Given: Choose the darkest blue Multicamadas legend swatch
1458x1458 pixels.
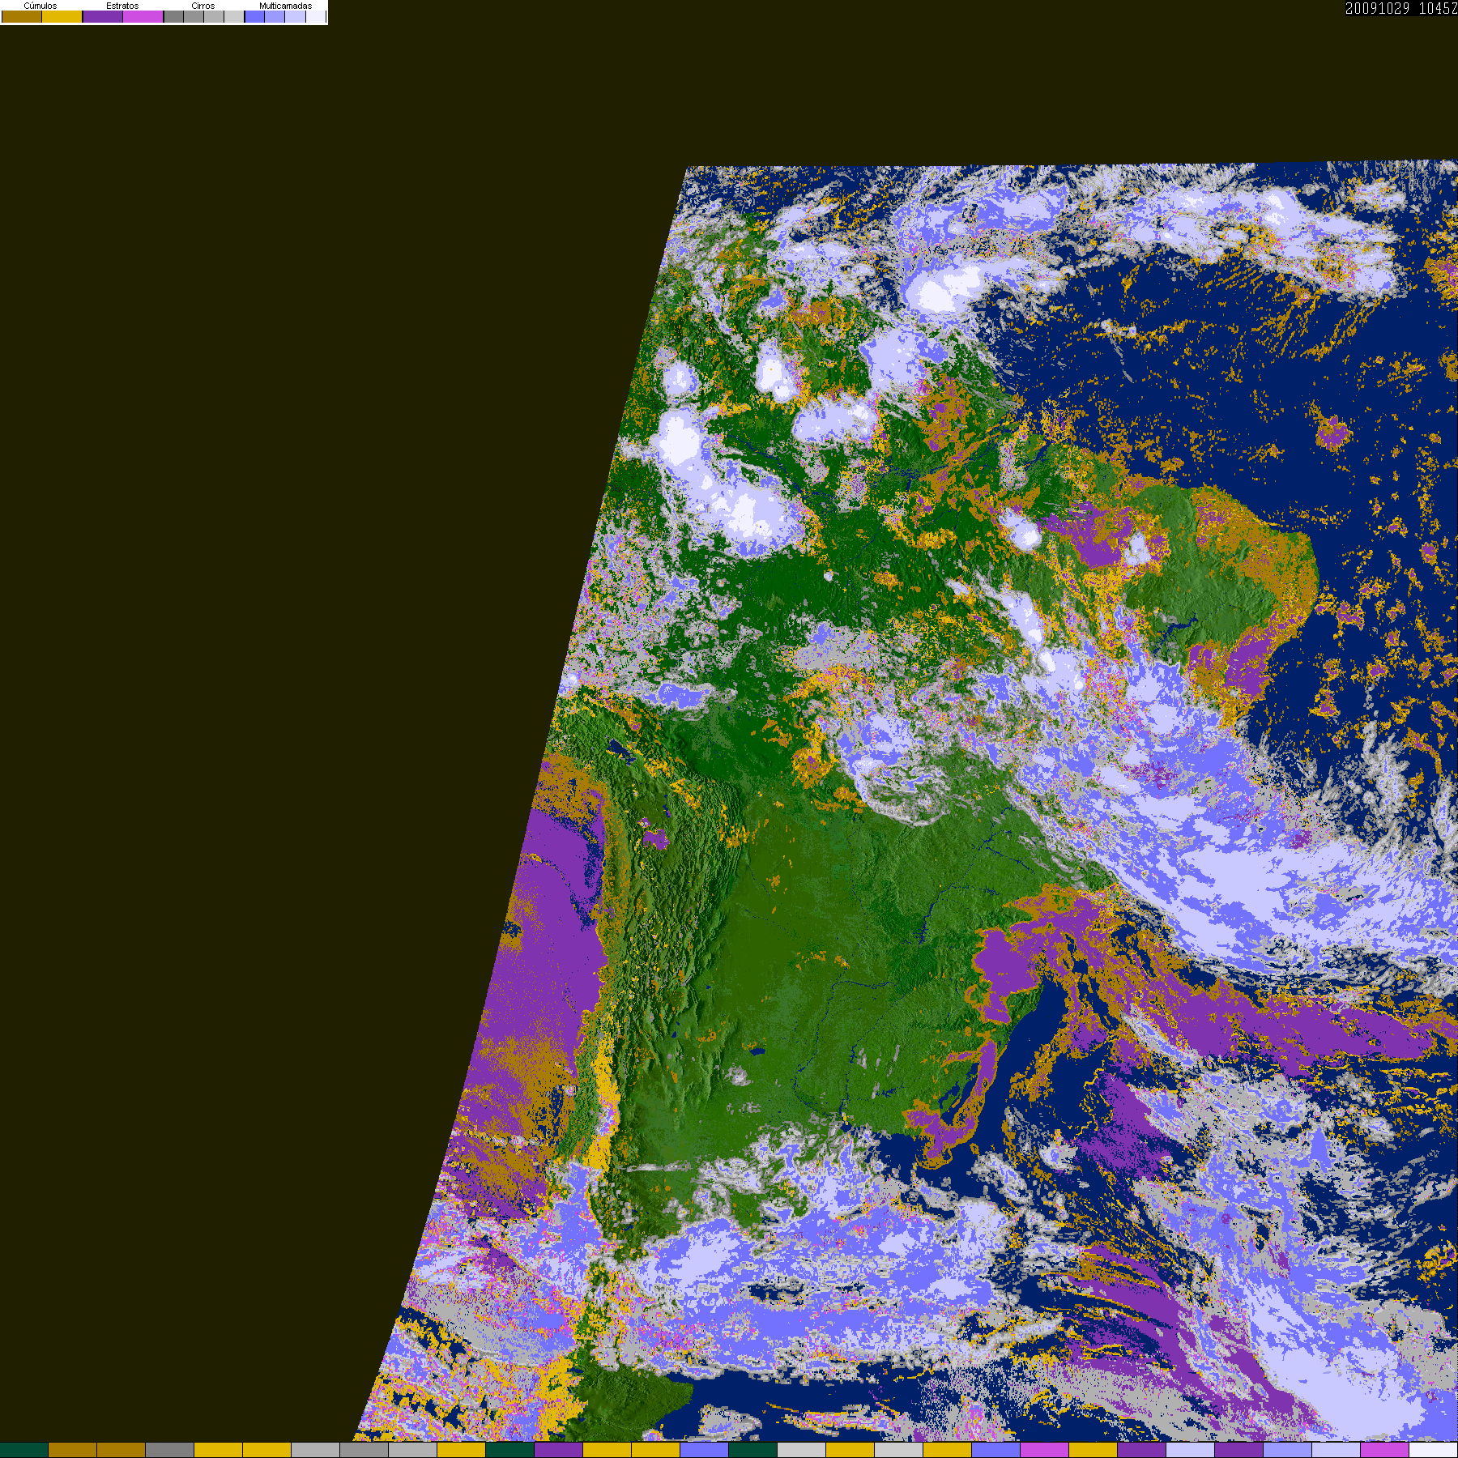Looking at the screenshot, I should coord(254,16).
